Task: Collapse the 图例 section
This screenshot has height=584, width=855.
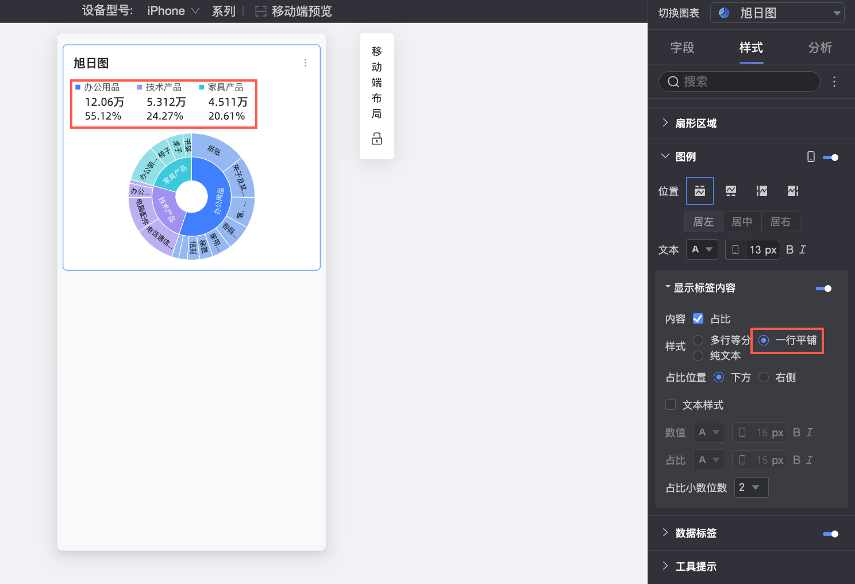Action: (665, 156)
